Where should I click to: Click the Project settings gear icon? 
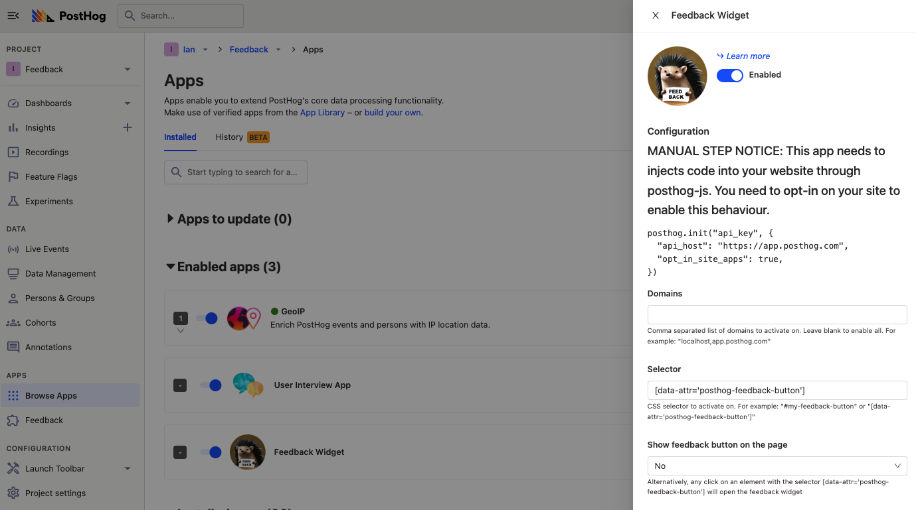pyautogui.click(x=13, y=493)
